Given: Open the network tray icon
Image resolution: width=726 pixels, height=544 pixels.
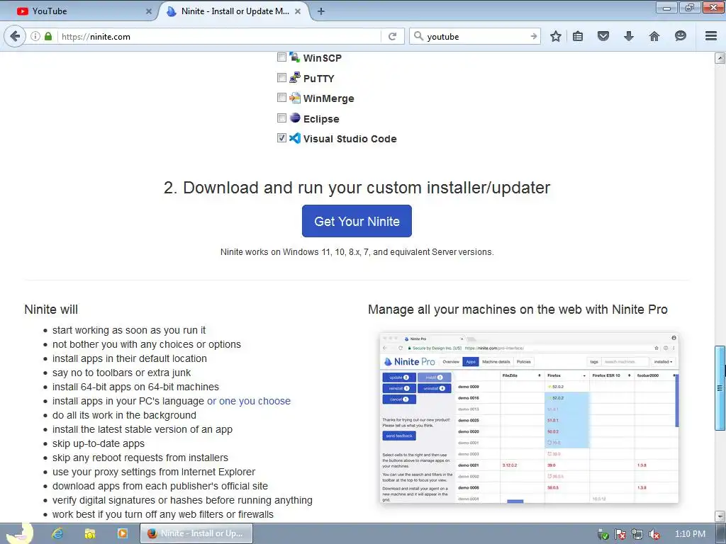Looking at the screenshot, I should coord(637,534).
